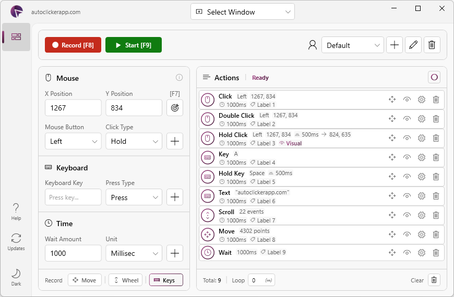Open the dashboard icon in left sidebar

[16, 36]
